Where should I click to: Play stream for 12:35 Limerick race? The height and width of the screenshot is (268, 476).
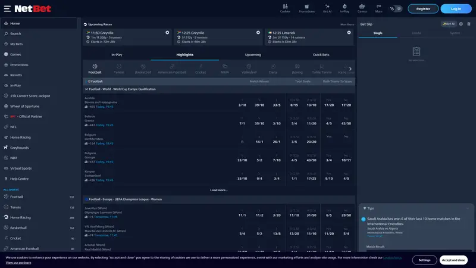click(x=349, y=33)
